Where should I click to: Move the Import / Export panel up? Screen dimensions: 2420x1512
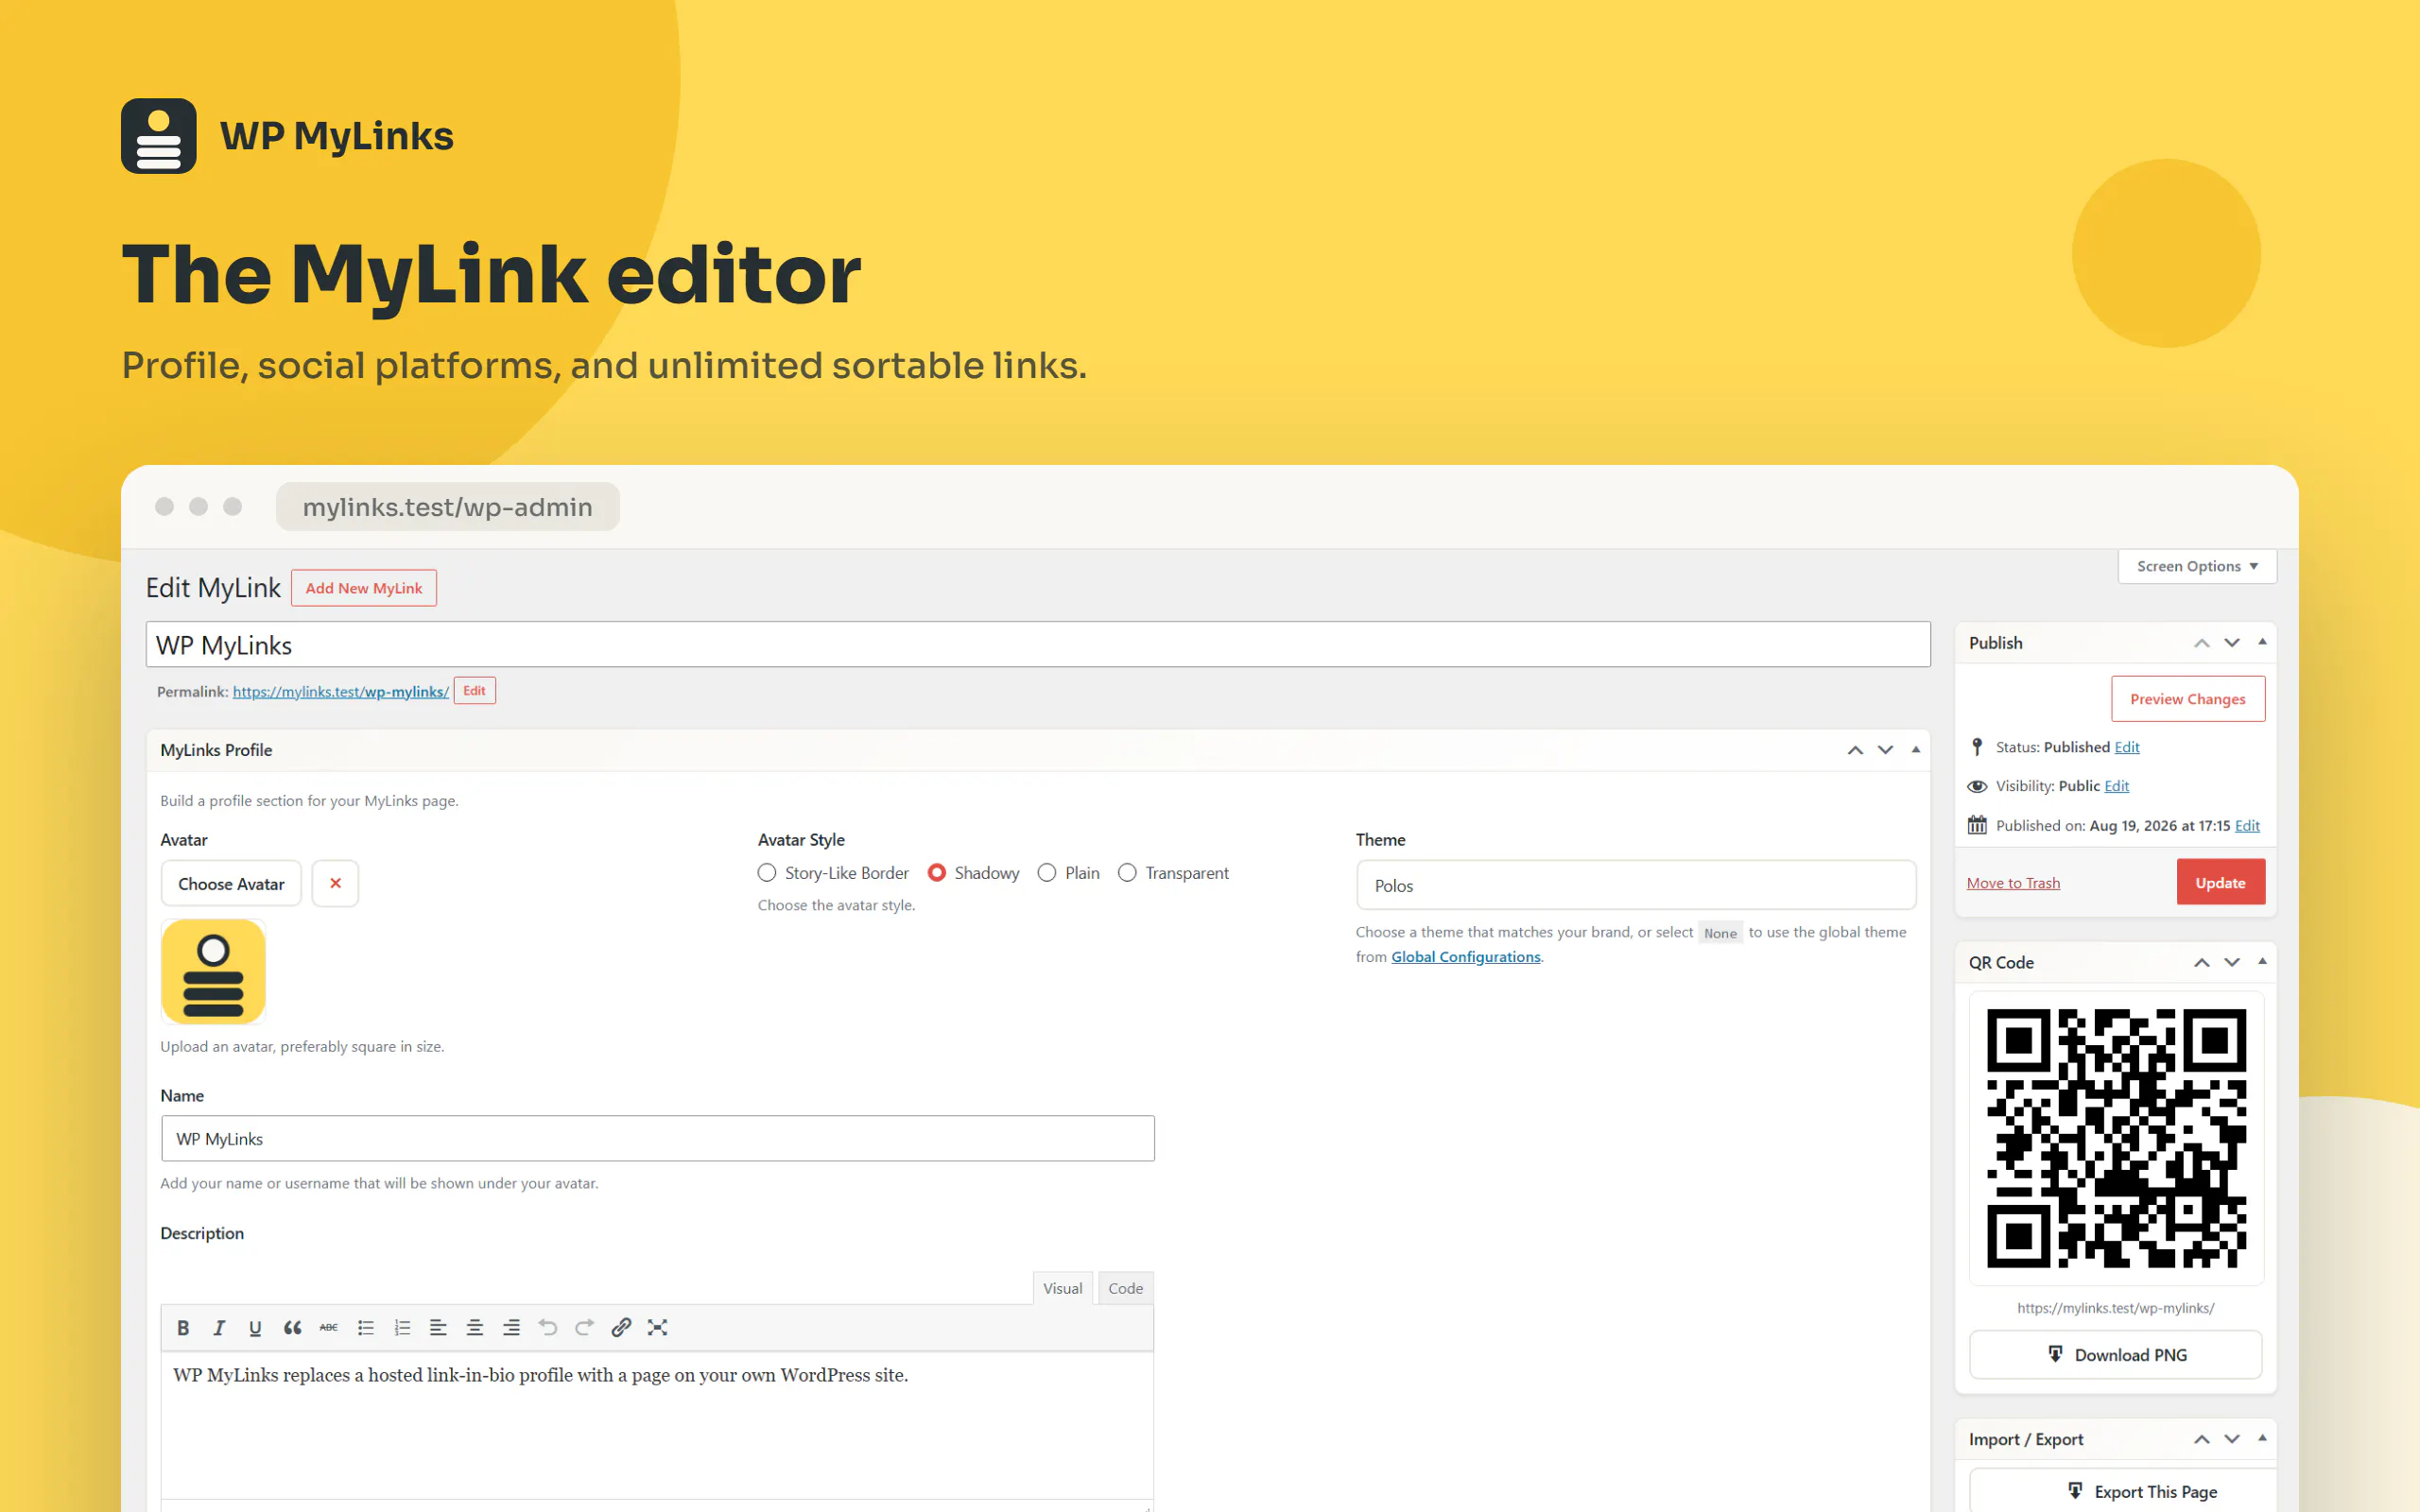coord(2202,1439)
